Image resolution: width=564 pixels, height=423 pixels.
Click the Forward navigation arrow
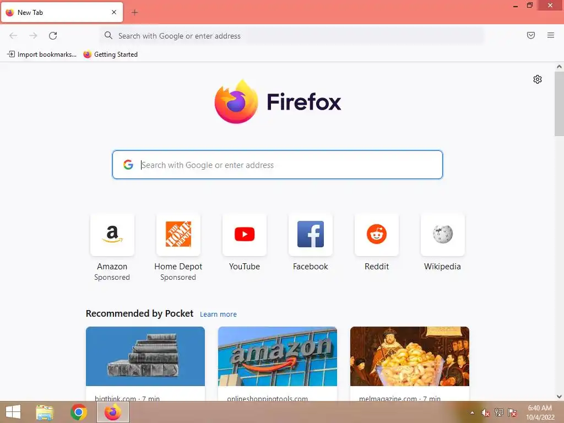33,36
